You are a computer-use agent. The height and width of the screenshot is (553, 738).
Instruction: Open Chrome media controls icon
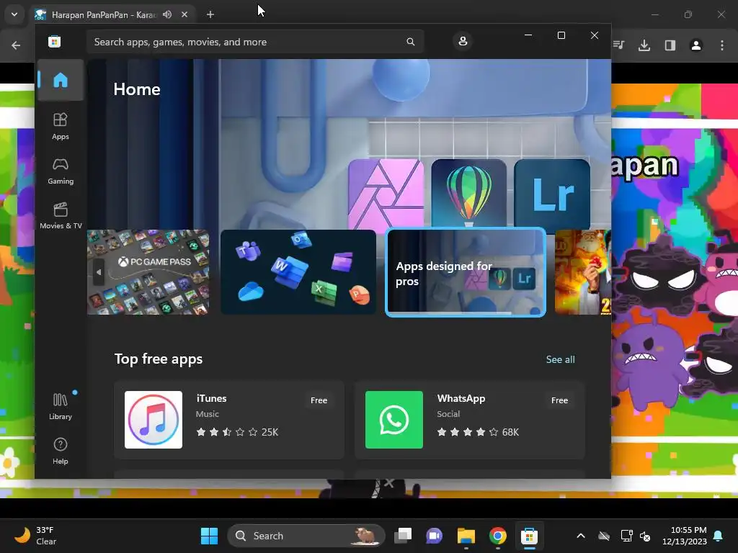click(x=619, y=45)
